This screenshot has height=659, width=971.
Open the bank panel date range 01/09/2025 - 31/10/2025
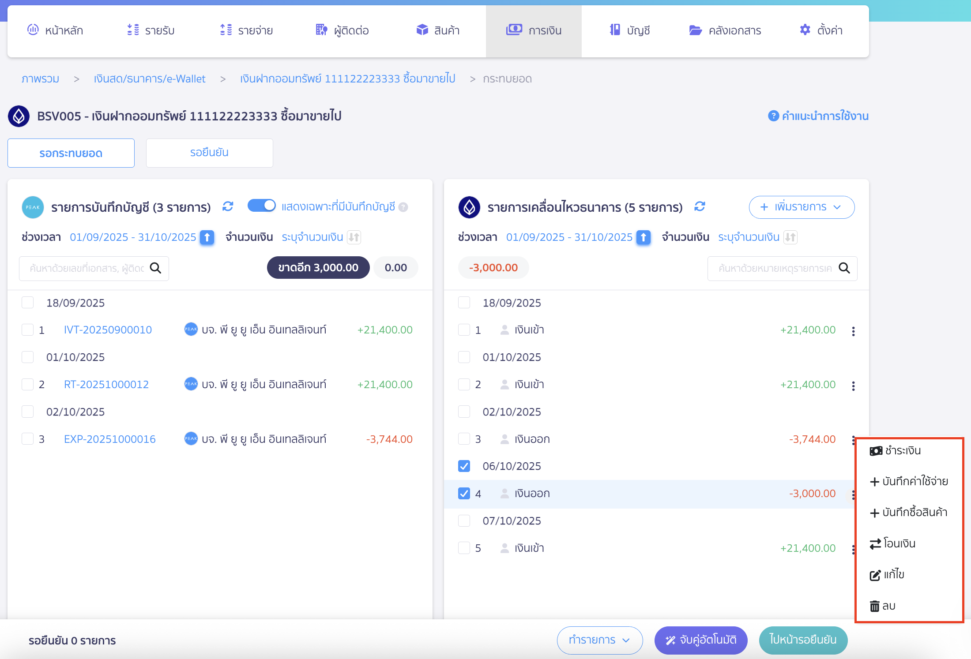569,237
